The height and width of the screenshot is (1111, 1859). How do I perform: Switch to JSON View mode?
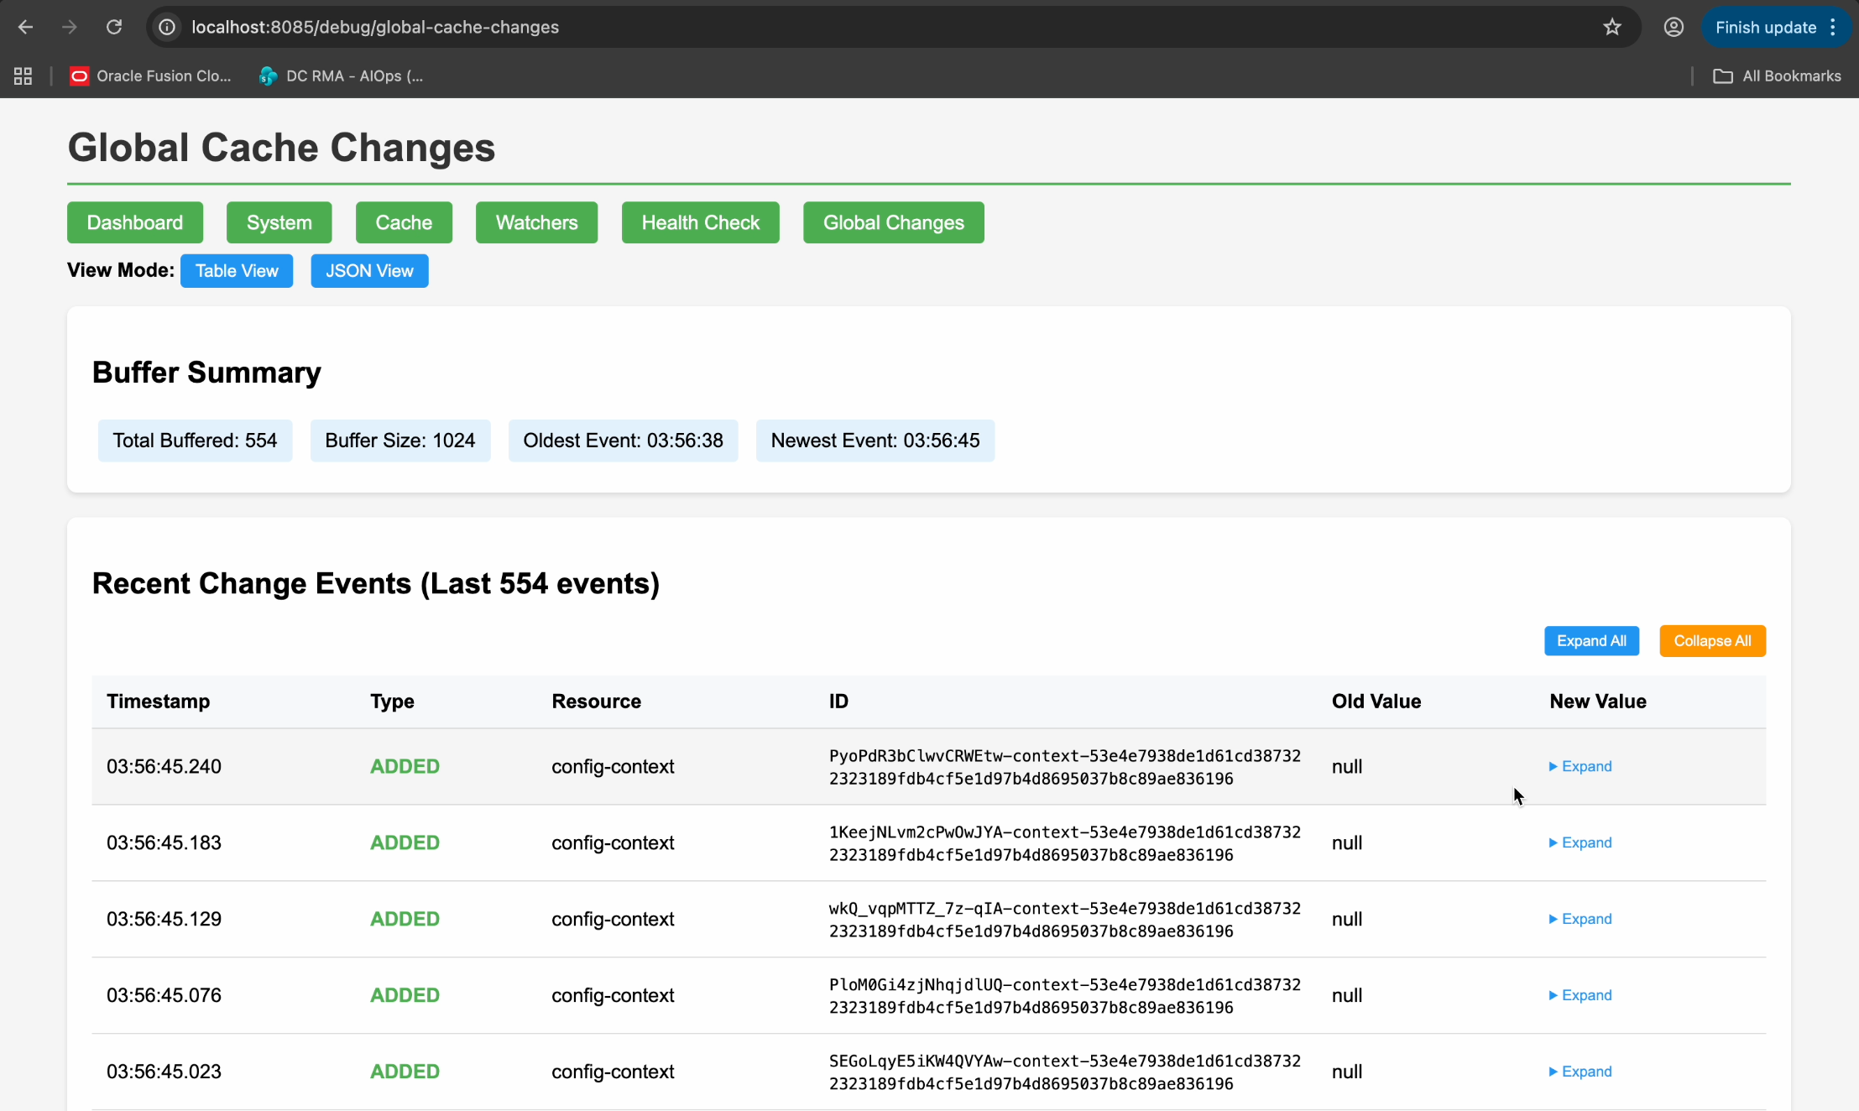click(x=369, y=271)
